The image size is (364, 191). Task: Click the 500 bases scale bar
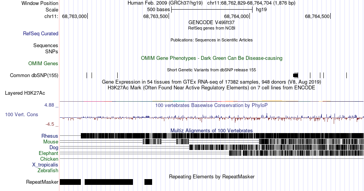pos(212,10)
